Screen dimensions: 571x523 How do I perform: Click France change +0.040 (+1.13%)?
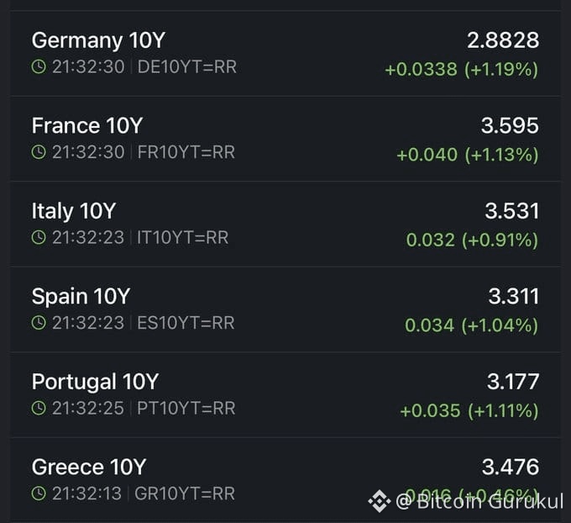tap(467, 155)
